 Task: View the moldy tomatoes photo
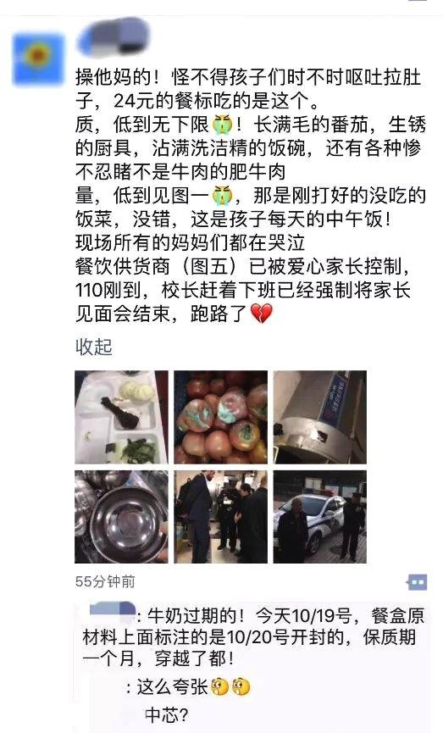click(x=220, y=417)
